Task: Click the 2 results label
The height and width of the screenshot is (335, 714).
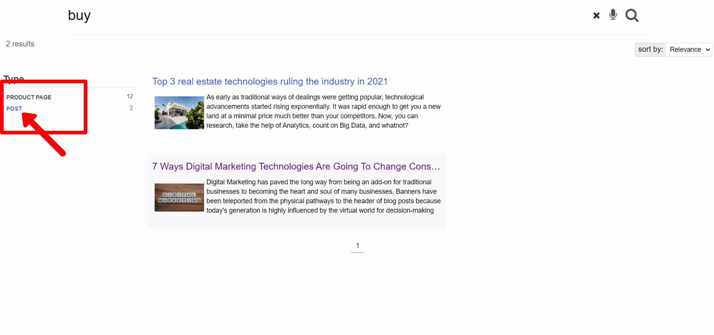Action: click(x=20, y=44)
